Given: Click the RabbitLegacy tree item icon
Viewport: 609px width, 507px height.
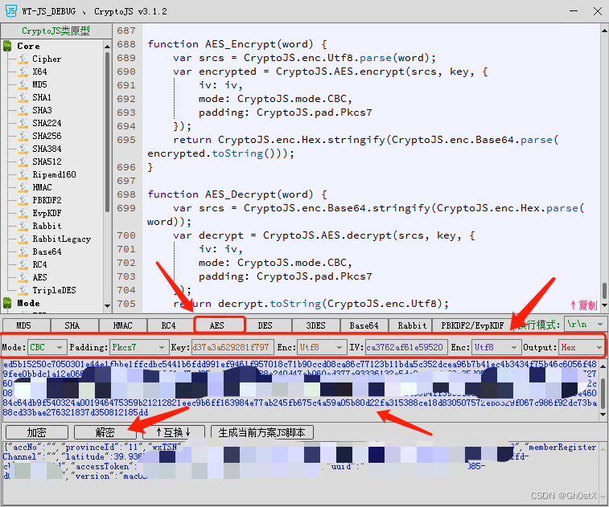Looking at the screenshot, I should [23, 239].
